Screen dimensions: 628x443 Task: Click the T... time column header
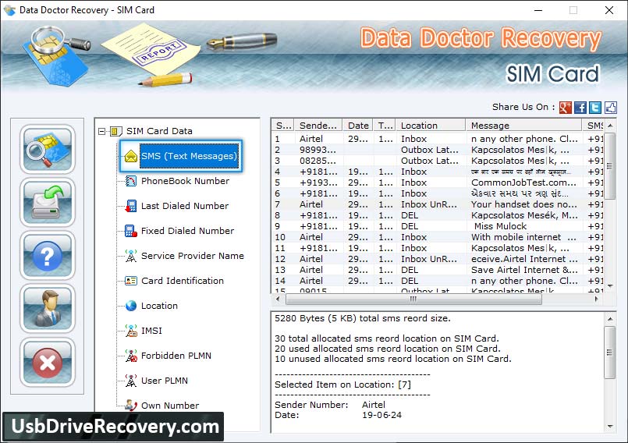(x=385, y=126)
